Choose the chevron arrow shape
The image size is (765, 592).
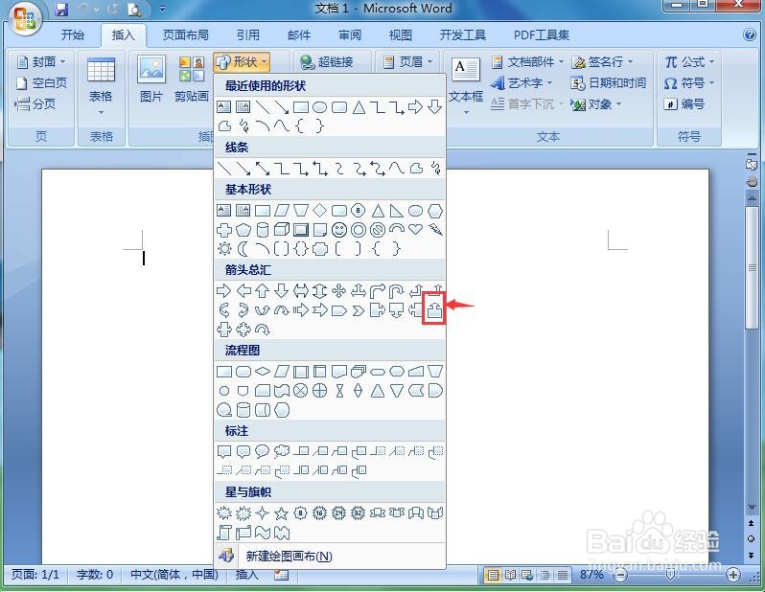[x=359, y=310]
